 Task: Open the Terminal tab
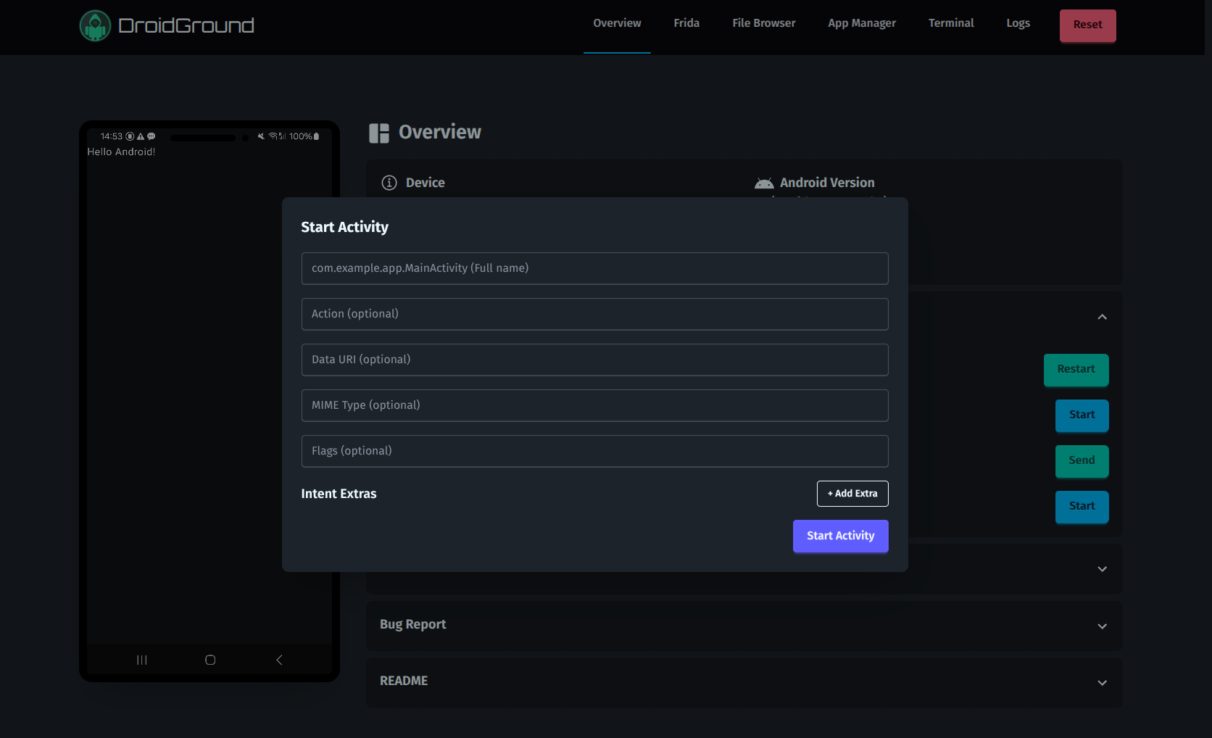[950, 22]
